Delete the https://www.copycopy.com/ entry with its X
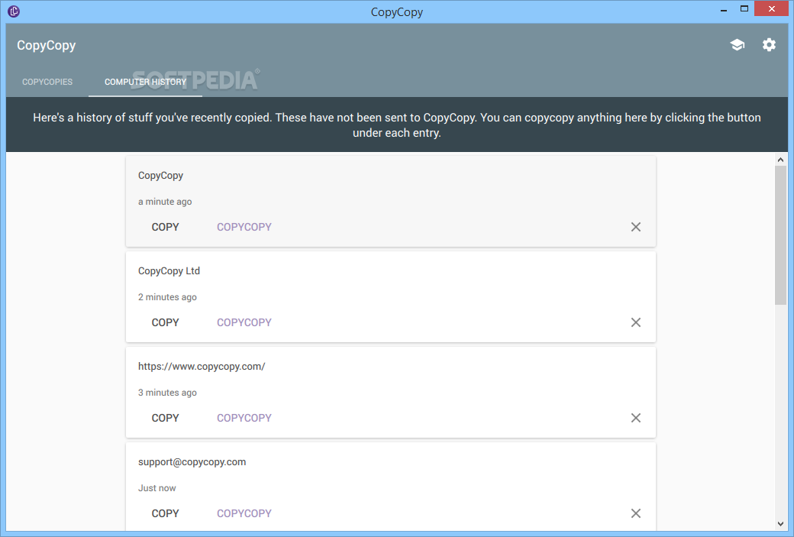The height and width of the screenshot is (537, 794). (x=635, y=418)
